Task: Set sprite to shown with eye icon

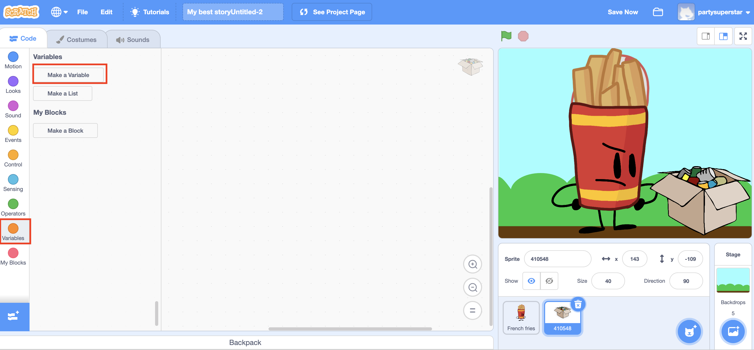Action: [531, 281]
